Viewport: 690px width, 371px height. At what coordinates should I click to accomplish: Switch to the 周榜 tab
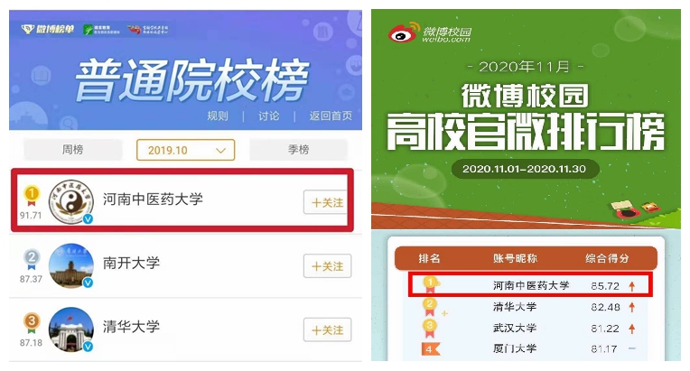click(x=72, y=150)
